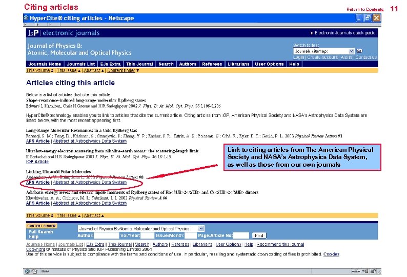Viewport: 407px width, 277px height.
Task: Click the Electronic Journals quick guide arrow
Action: 312,33
